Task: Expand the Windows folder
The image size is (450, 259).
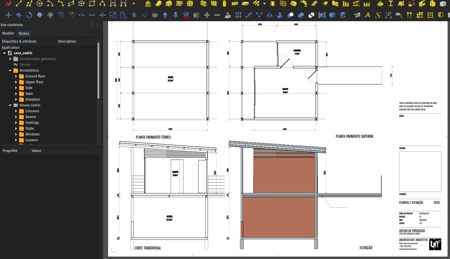Action: pos(16,134)
